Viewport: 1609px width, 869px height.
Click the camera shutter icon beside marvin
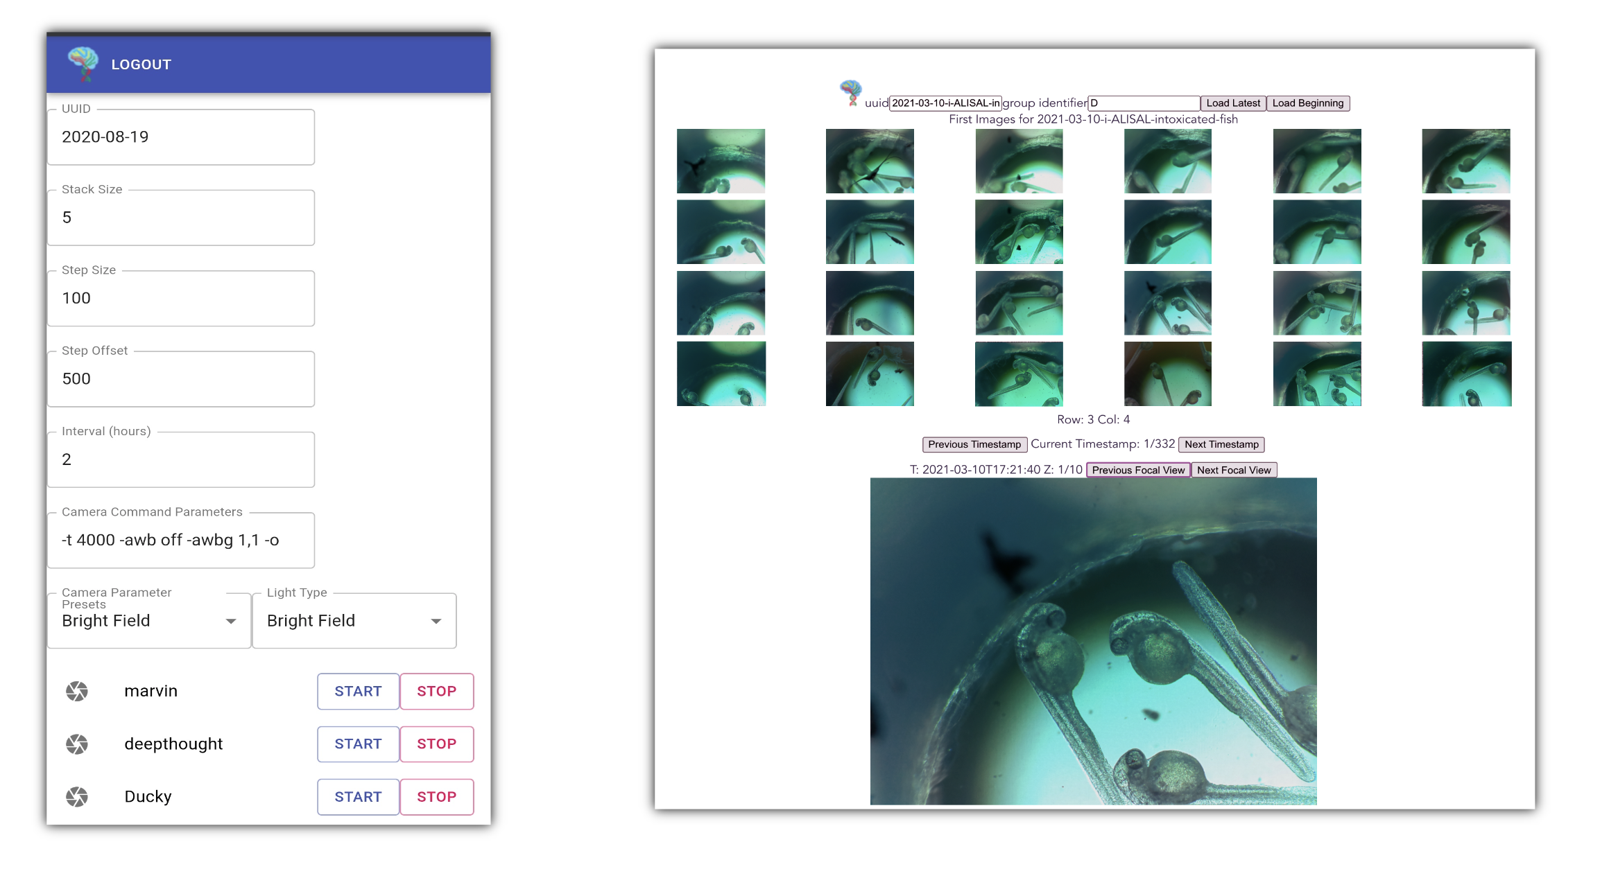(77, 691)
